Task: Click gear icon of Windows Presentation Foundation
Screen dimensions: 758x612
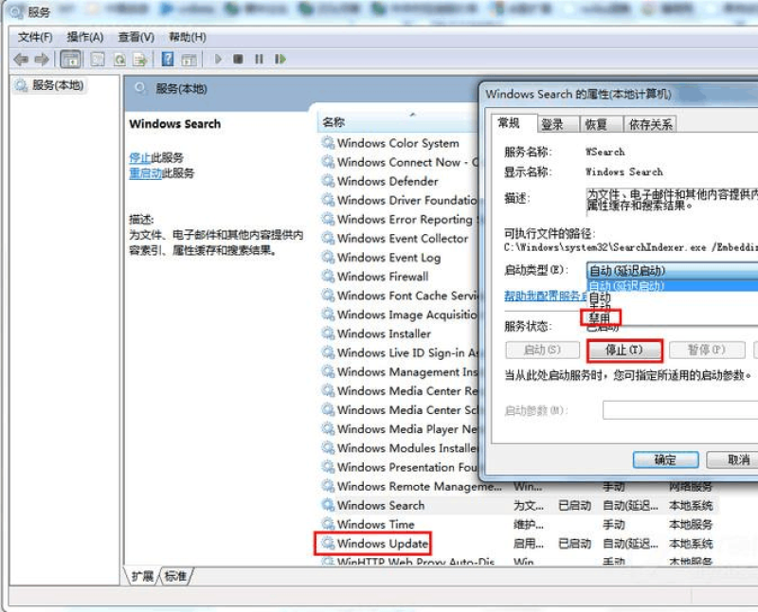Action: point(328,466)
